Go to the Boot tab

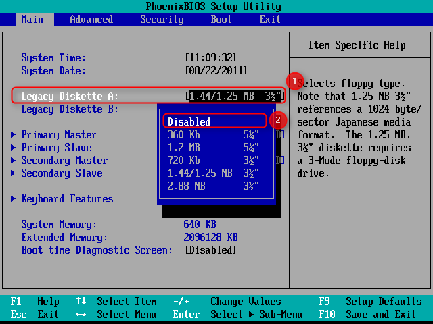pyautogui.click(x=221, y=20)
